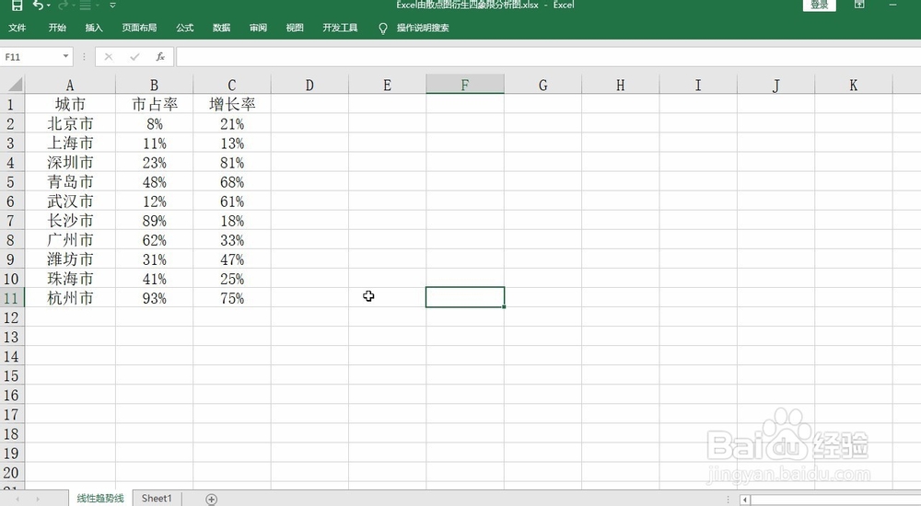Switch to the 插入 ribbon tab

pyautogui.click(x=94, y=28)
